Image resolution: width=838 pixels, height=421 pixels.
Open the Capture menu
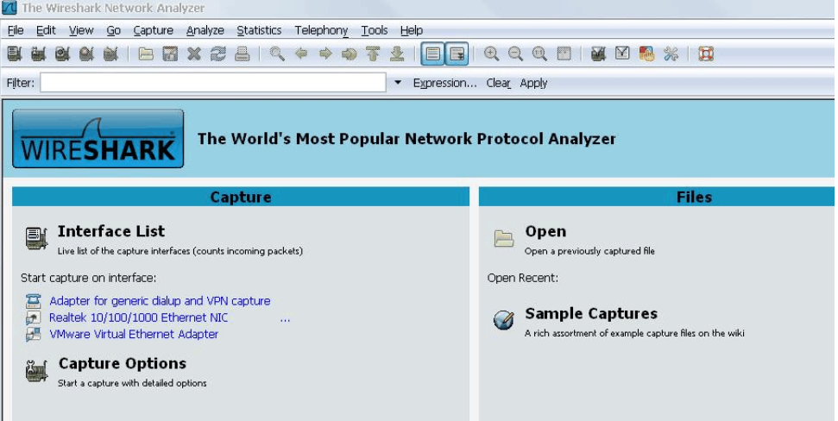(154, 30)
